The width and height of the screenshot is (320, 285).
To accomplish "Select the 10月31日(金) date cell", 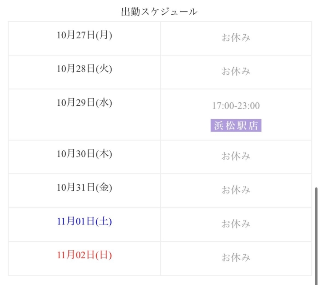I will [84, 188].
